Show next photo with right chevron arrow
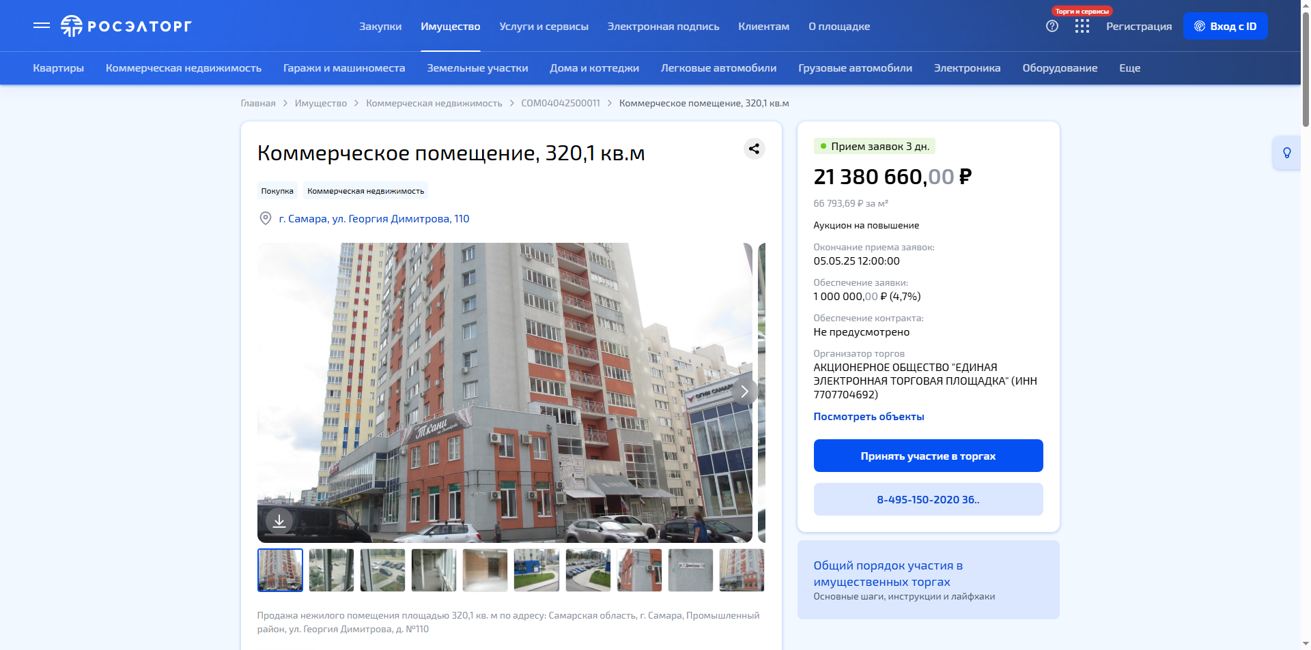1311x650 pixels. click(x=744, y=392)
